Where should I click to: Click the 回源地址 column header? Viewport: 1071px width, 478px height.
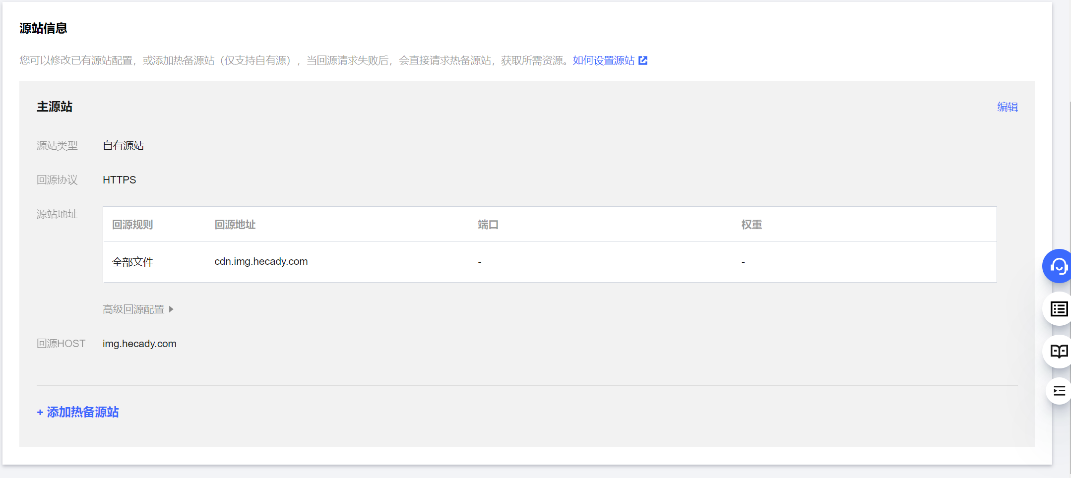pyautogui.click(x=235, y=225)
